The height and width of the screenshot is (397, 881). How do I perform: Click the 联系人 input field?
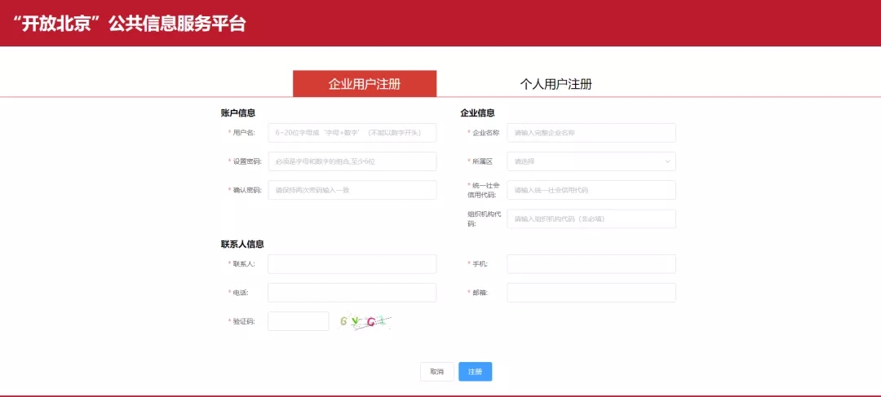[352, 264]
